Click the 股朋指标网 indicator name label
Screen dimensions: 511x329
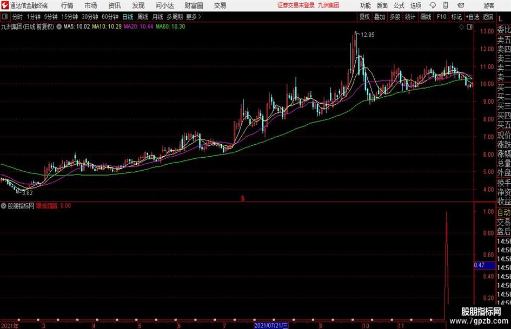[x=21, y=206]
